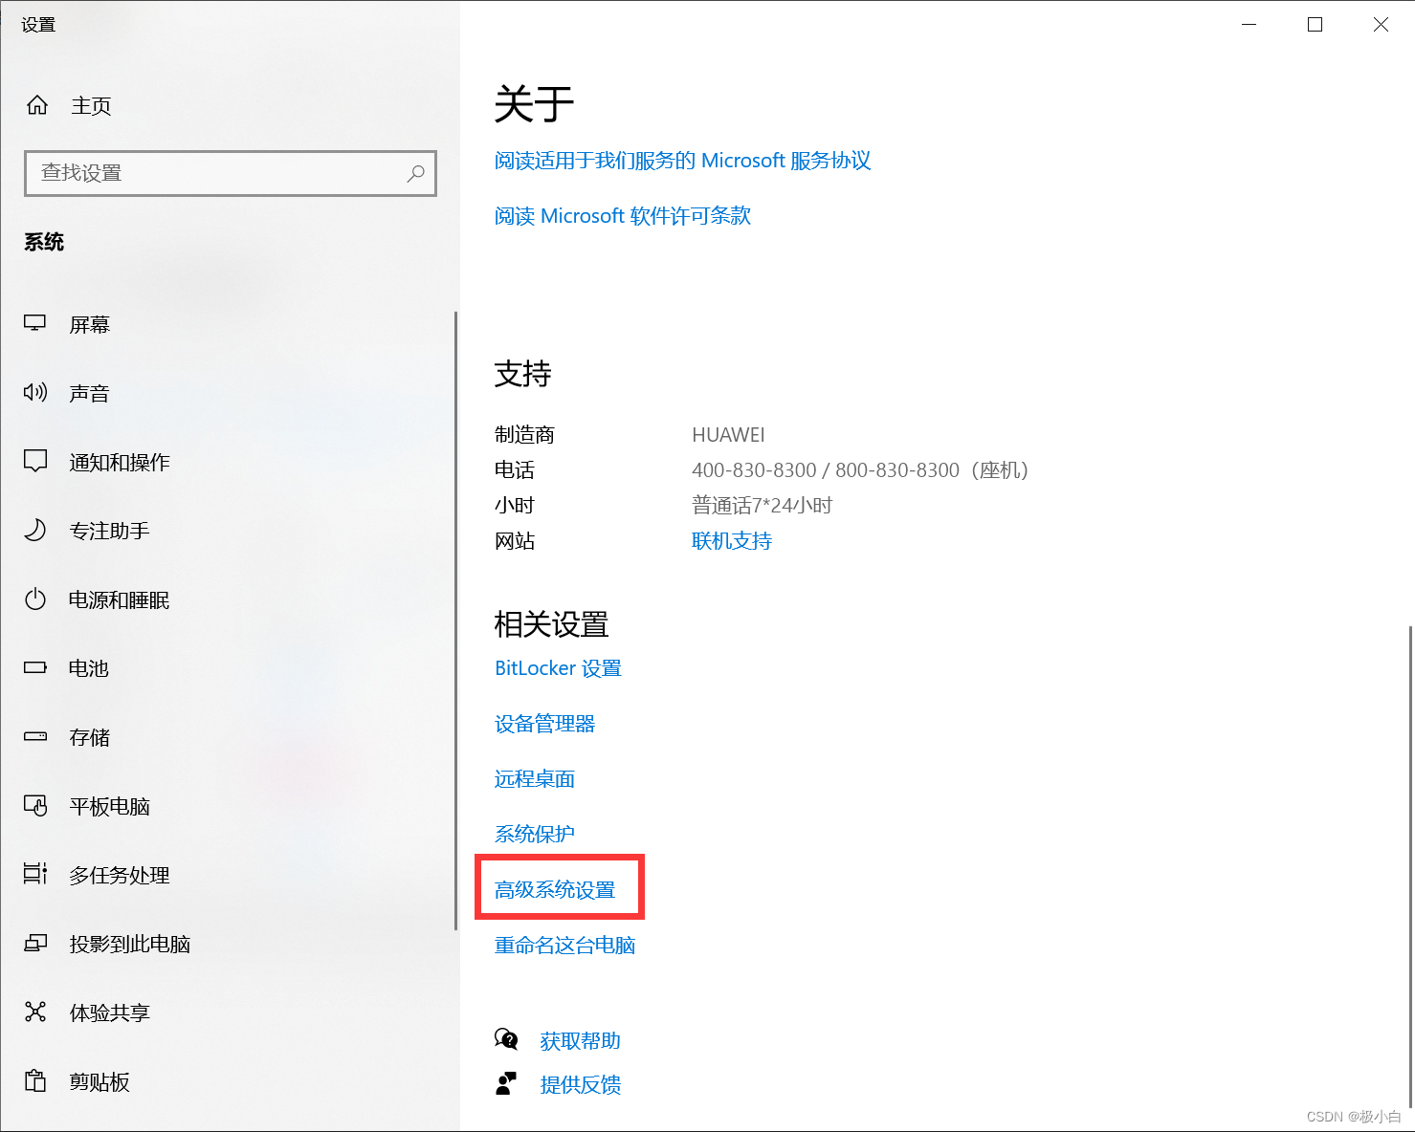Click the 投影到此电脑 projection icon
This screenshot has height=1132, width=1415.
[x=35, y=944]
